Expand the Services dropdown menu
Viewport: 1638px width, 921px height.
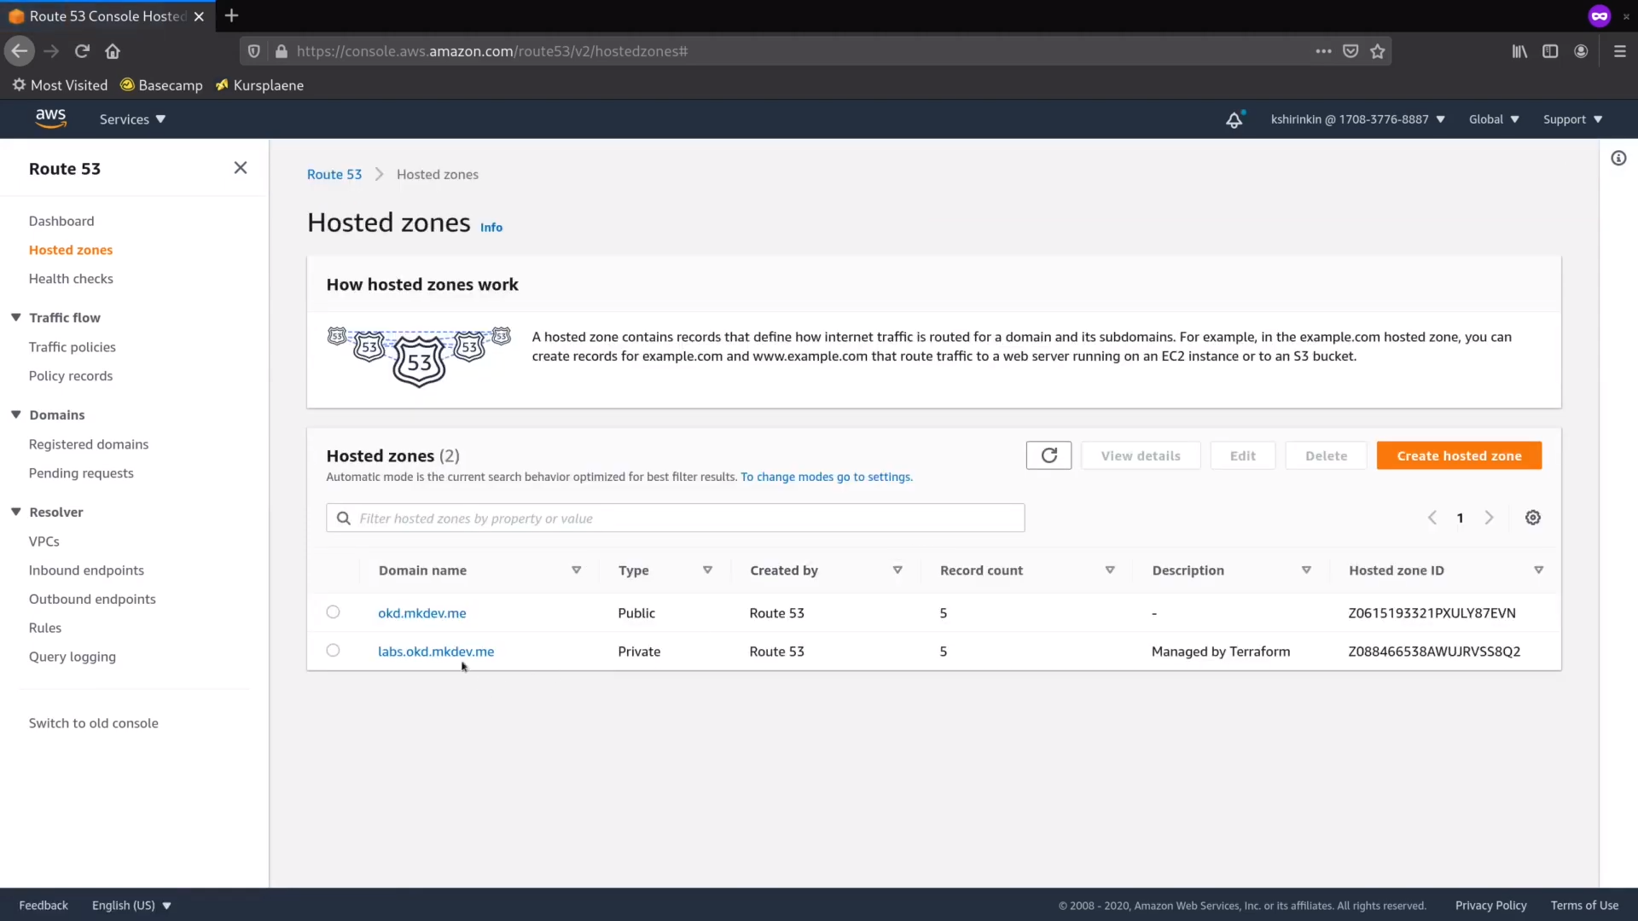pos(131,118)
